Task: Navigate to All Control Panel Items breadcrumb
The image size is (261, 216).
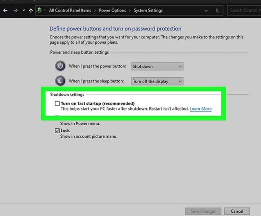Action: 70,10
